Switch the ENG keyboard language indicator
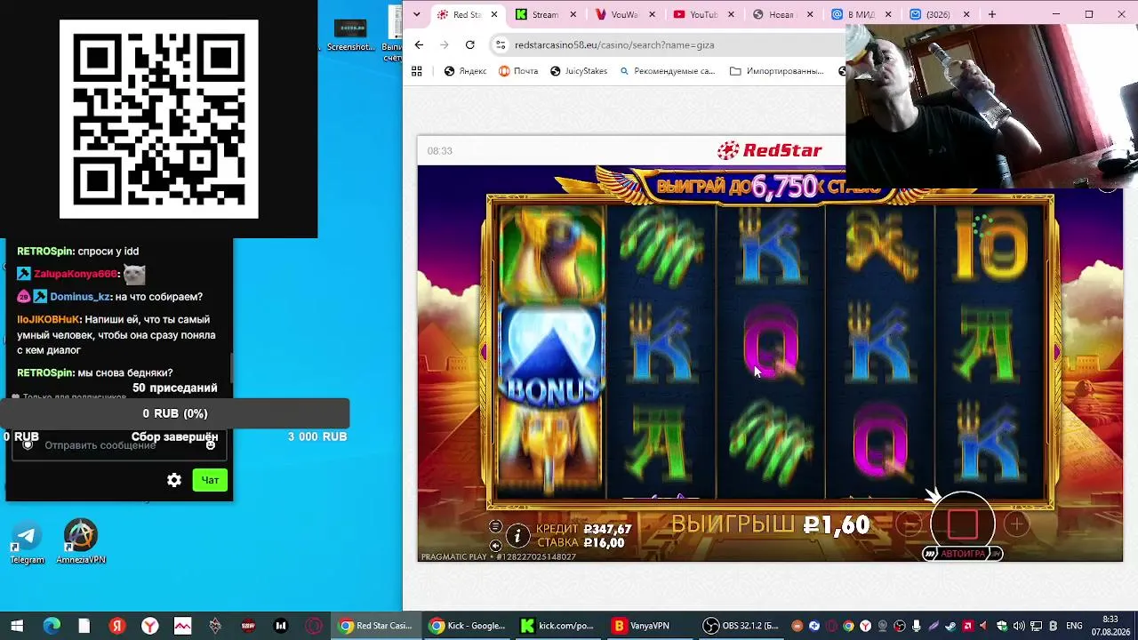Image resolution: width=1138 pixels, height=640 pixels. [1074, 626]
